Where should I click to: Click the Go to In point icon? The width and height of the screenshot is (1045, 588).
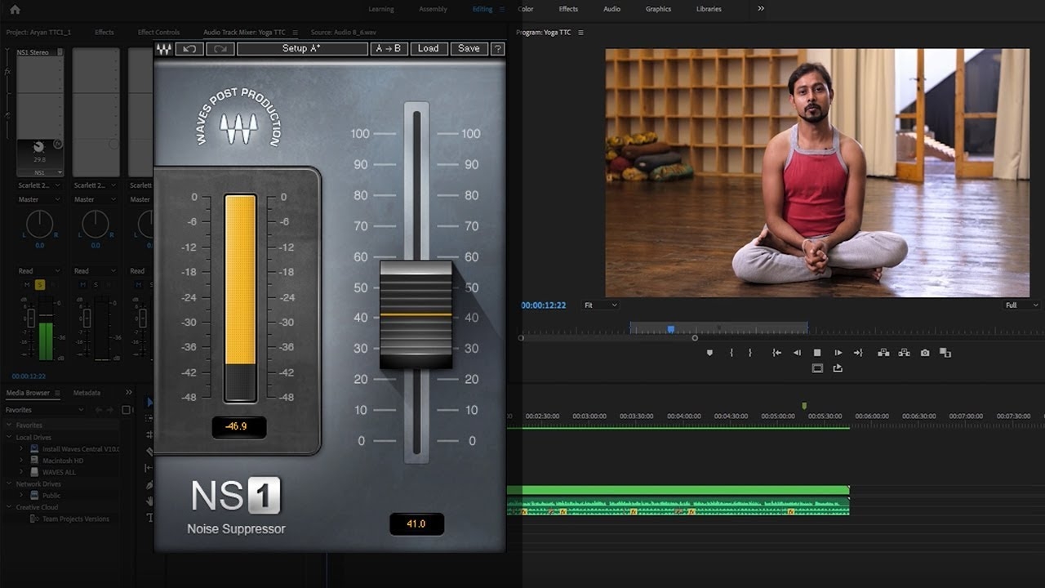[x=776, y=353]
